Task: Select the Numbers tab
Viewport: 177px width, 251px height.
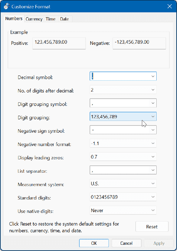Action: click(x=14, y=18)
